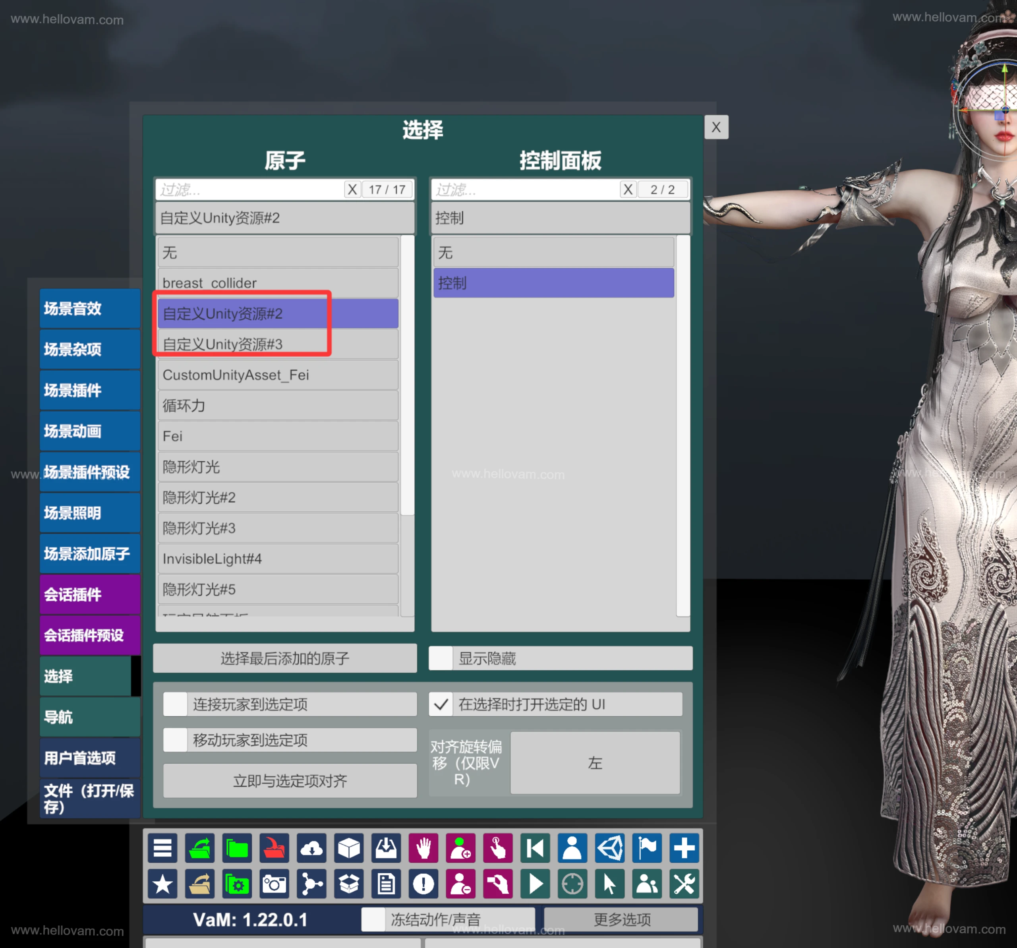Uncheck 在选择时打开选定的 UI

point(441,704)
